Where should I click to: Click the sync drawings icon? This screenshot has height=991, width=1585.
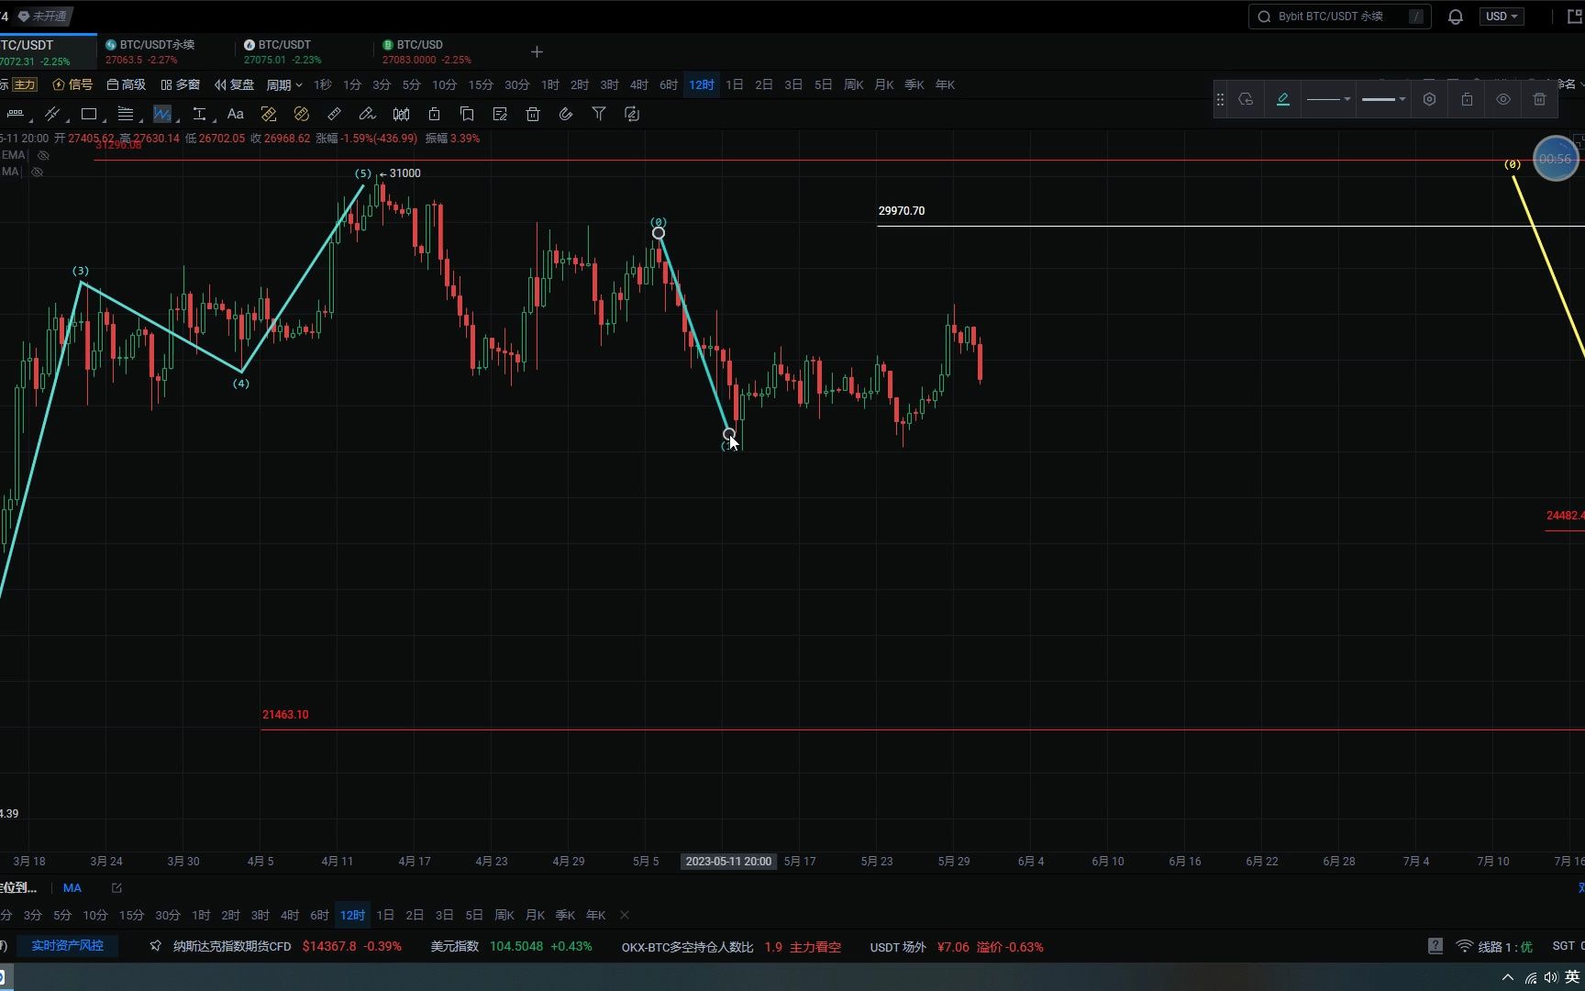[632, 114]
